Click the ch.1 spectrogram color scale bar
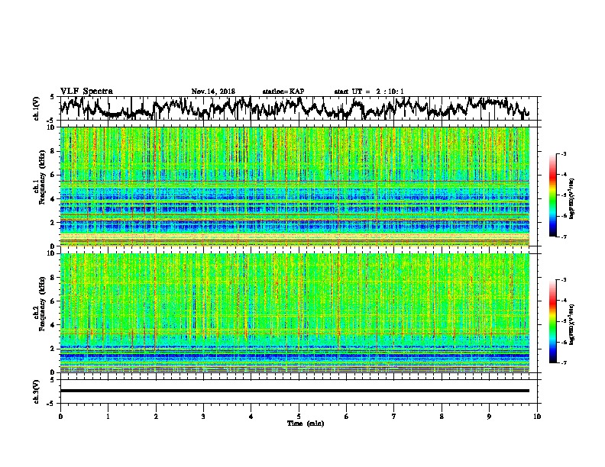Screen dimensions: 605x467 click(x=553, y=195)
